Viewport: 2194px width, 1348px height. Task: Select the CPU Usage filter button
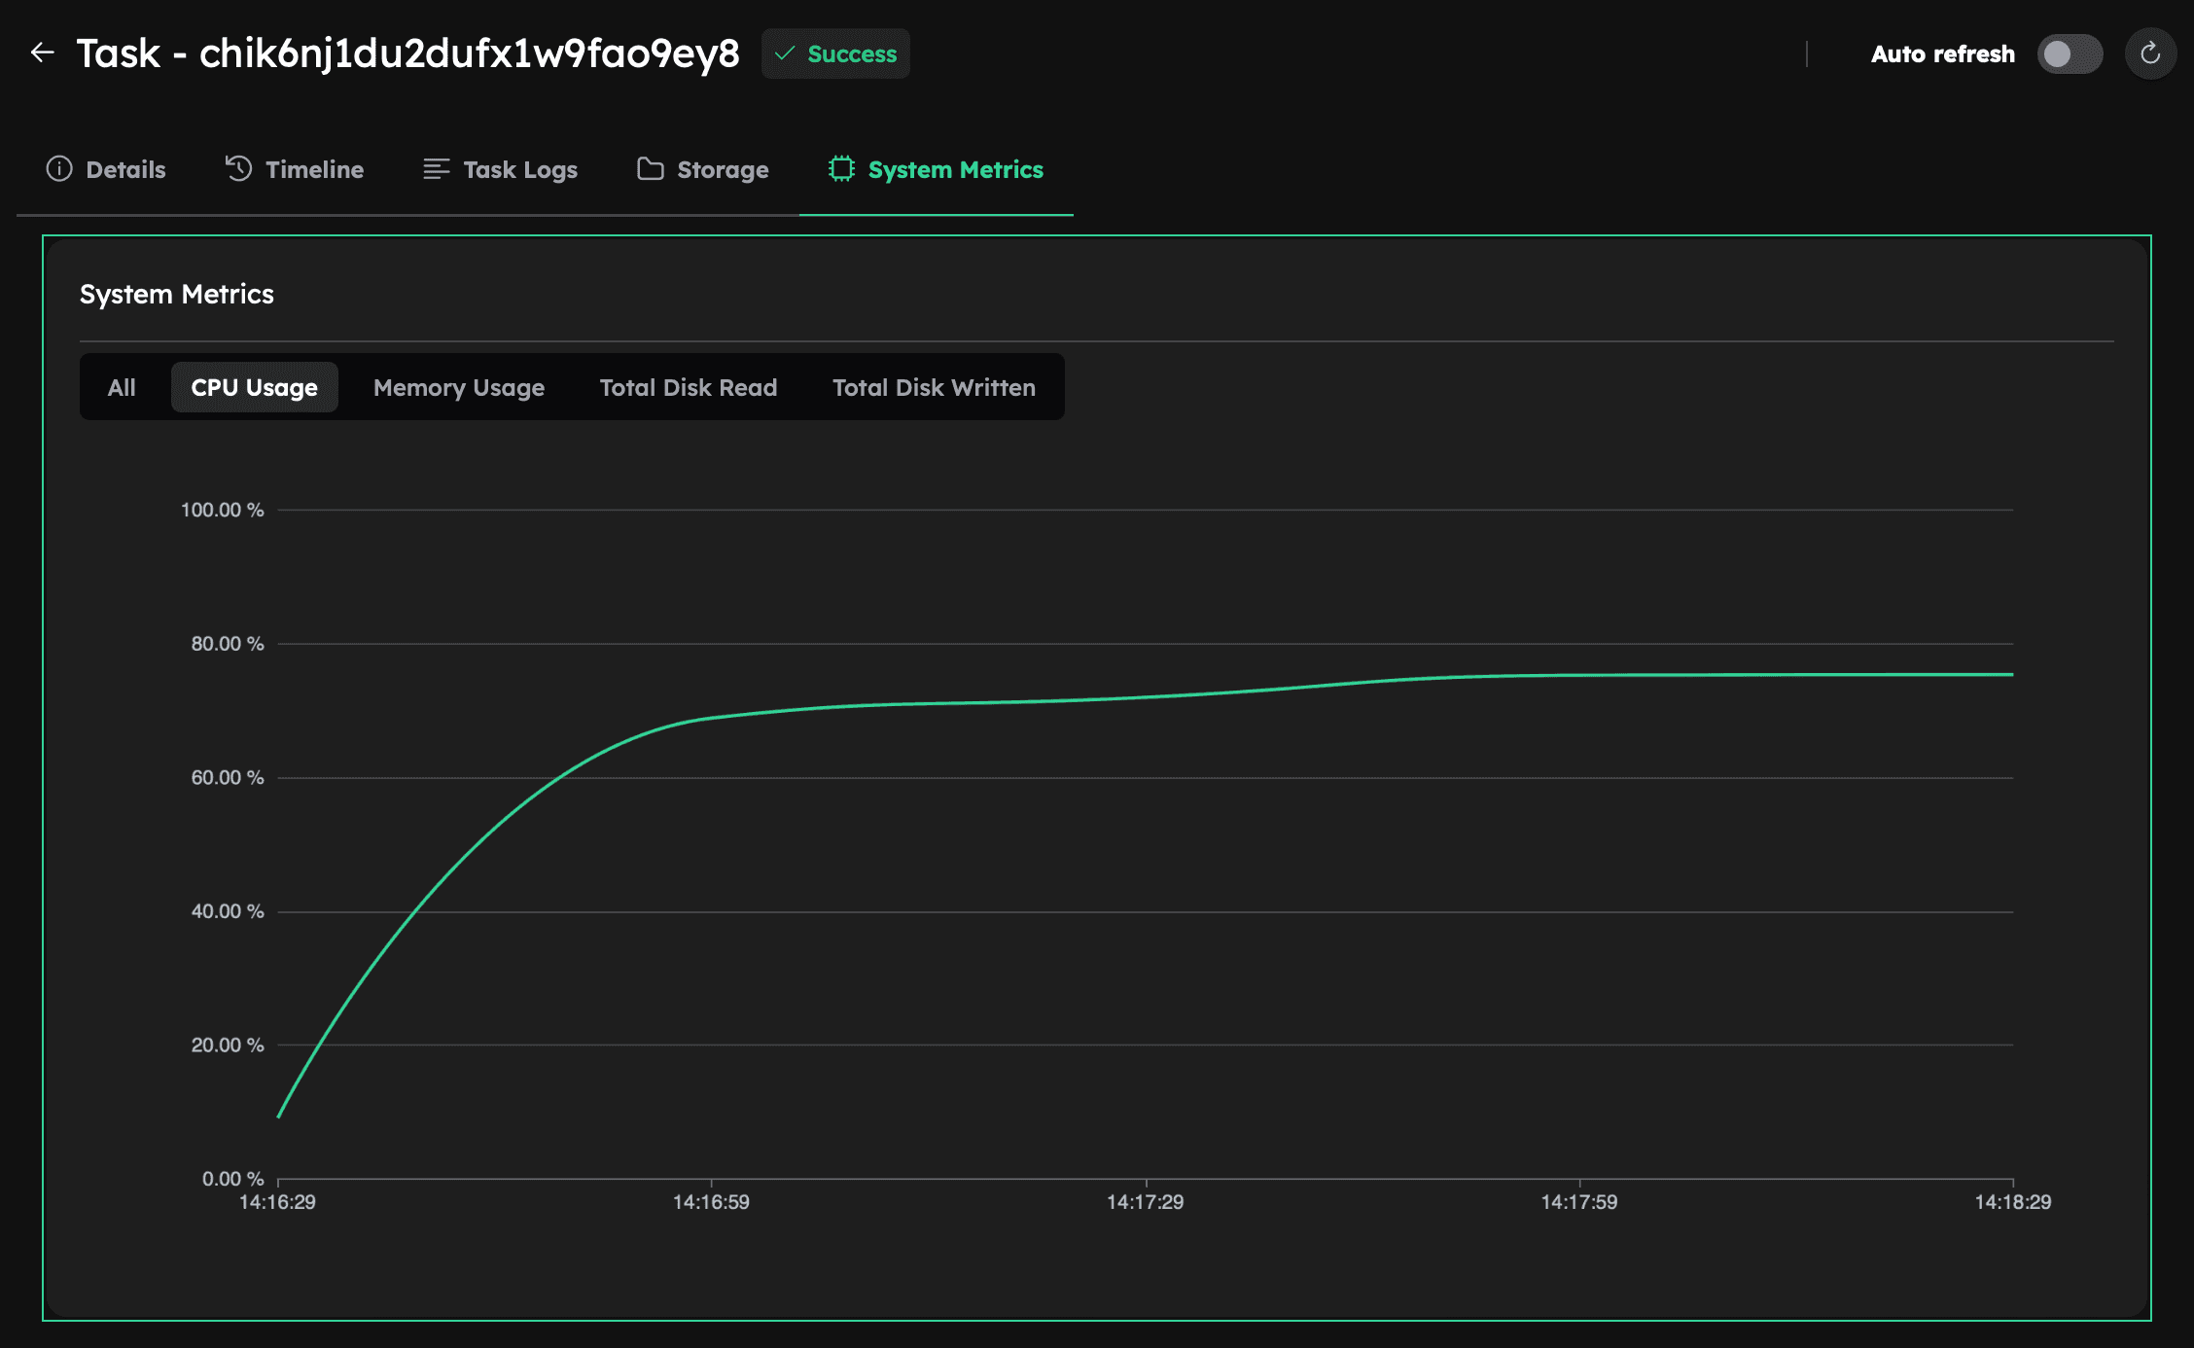point(254,387)
